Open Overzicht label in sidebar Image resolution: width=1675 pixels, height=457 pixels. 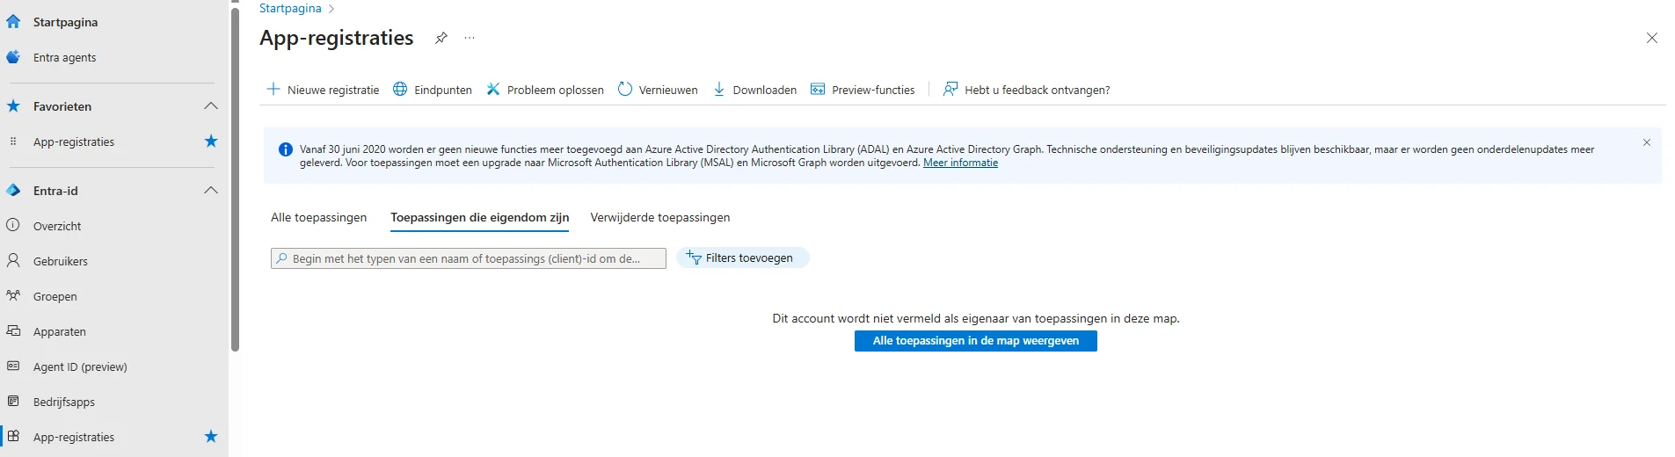point(57,226)
